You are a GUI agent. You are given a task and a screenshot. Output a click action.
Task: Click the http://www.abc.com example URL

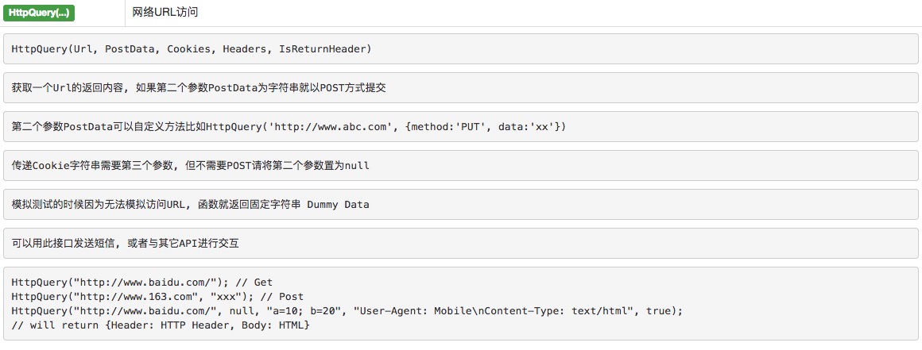[331, 127]
